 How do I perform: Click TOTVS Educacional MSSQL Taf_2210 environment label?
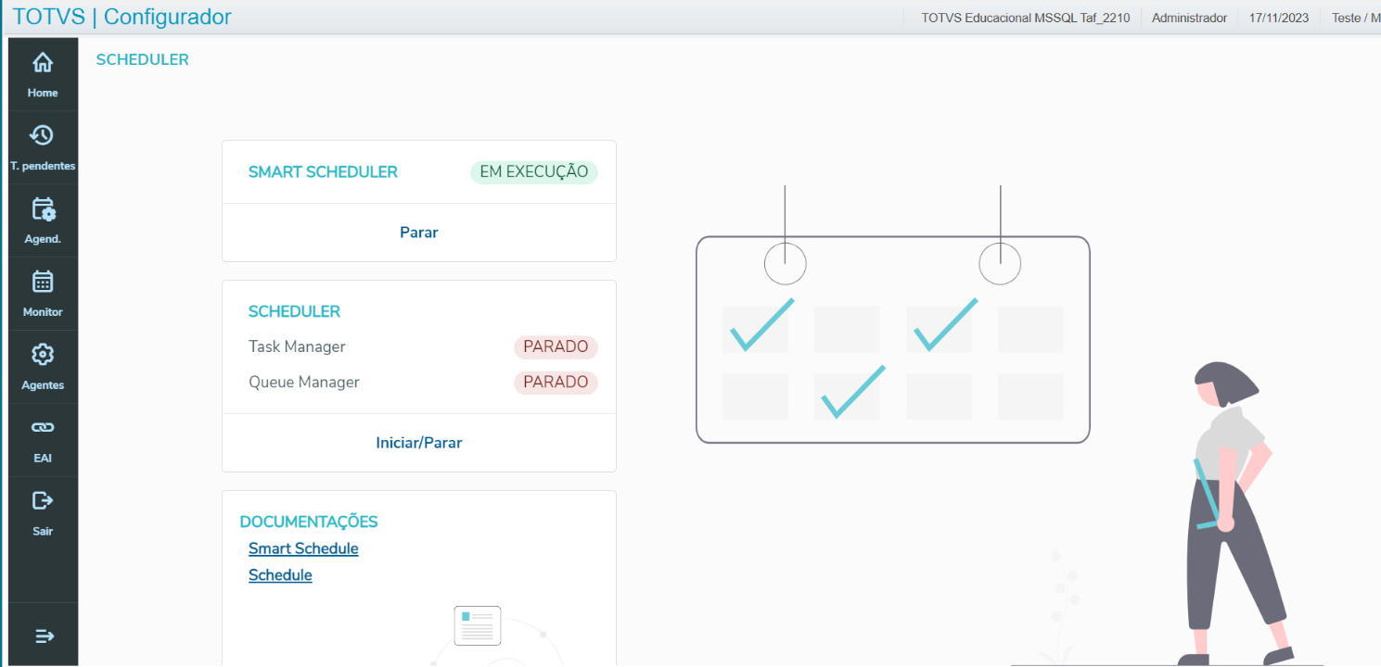point(1026,18)
